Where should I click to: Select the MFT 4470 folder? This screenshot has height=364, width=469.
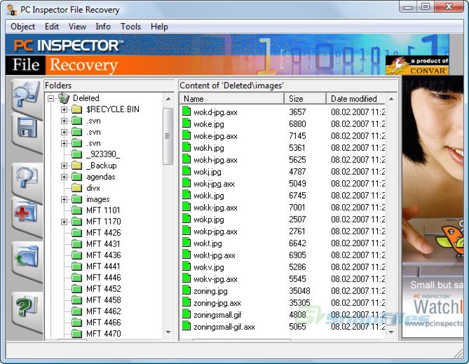104,333
